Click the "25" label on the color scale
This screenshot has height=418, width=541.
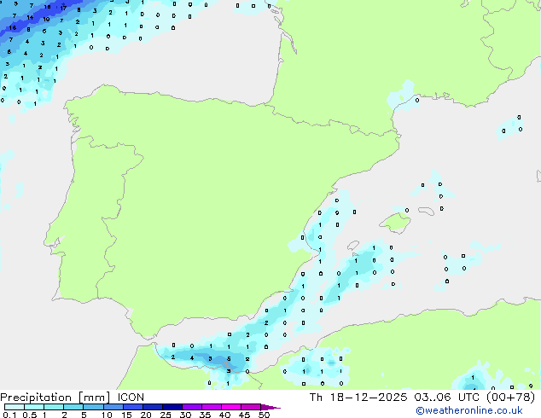pos(166,415)
